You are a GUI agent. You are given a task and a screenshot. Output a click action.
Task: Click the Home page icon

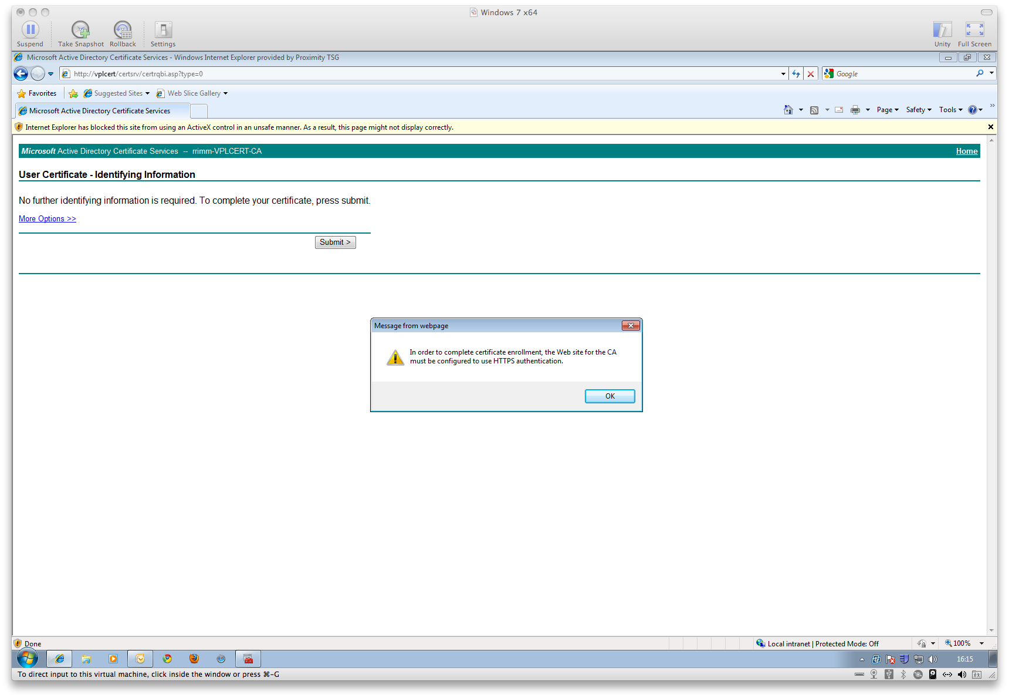tap(788, 110)
